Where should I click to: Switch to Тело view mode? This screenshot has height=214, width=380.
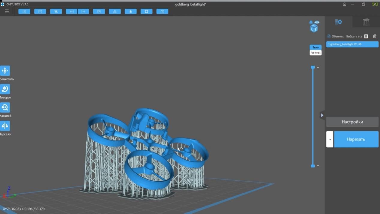(x=316, y=47)
